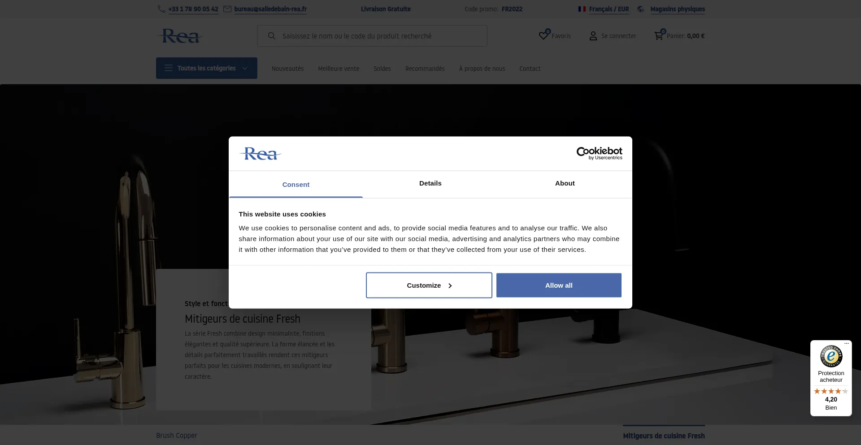Click the product search input field
Viewport: 861px width, 445px height.
pos(381,36)
